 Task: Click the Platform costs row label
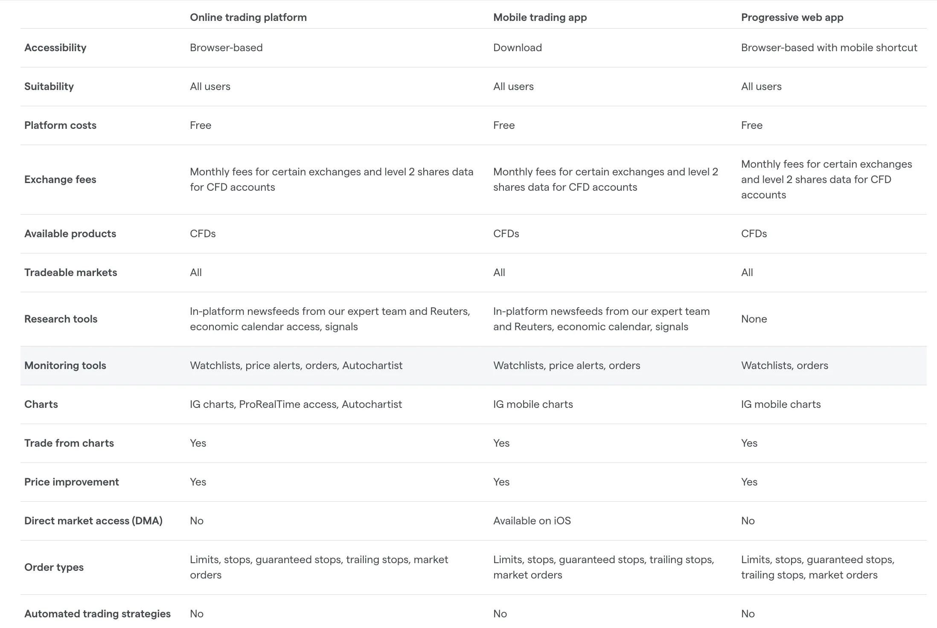[60, 125]
